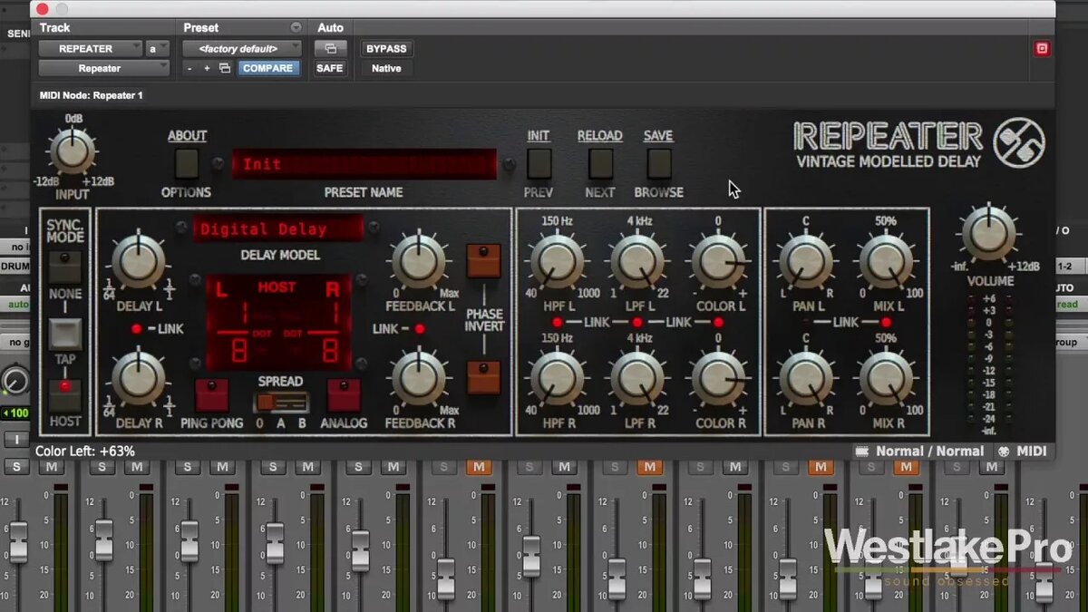Click the LPF R knob

click(x=637, y=378)
